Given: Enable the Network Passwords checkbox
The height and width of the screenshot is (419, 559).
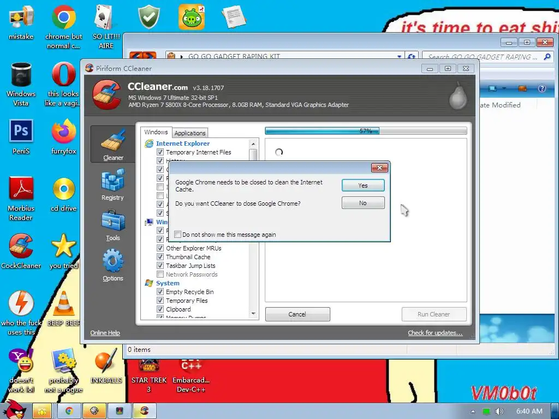Looking at the screenshot, I should 160,274.
